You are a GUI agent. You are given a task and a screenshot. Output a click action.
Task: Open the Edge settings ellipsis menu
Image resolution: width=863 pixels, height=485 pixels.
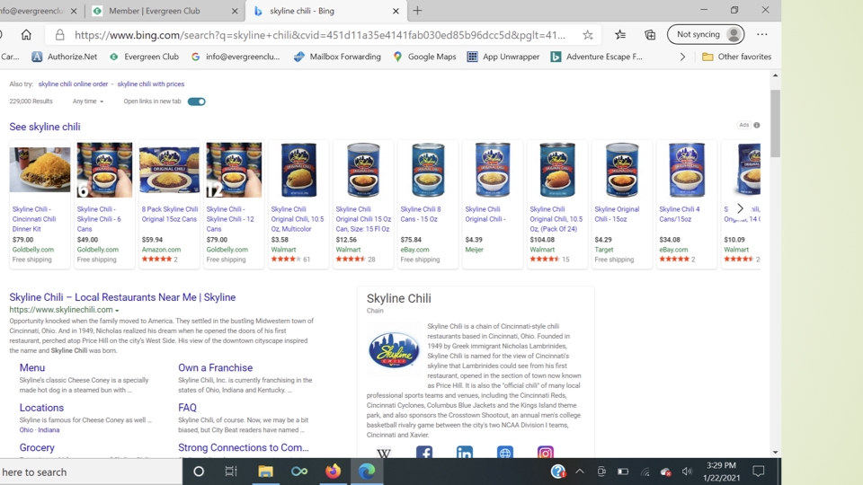[x=761, y=34]
